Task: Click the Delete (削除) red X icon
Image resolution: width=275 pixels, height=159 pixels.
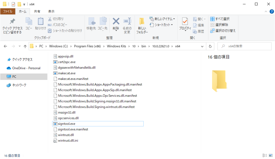Action: tap(116, 21)
